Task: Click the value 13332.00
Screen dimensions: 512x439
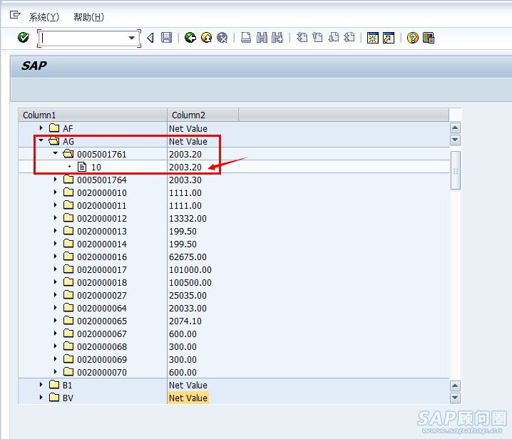Action: pyautogui.click(x=188, y=219)
